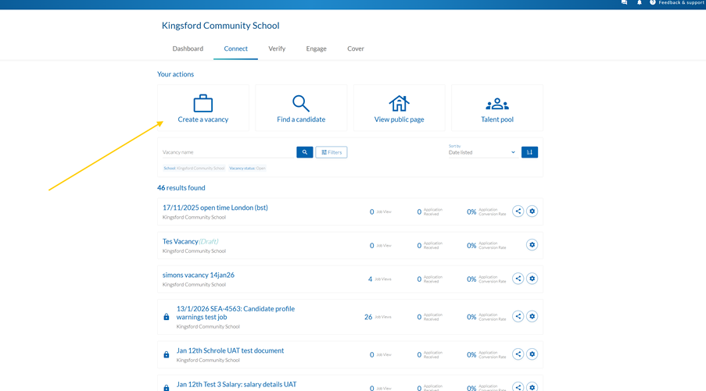Open the chat messages icon in header
The width and height of the screenshot is (706, 391).
point(624,2)
